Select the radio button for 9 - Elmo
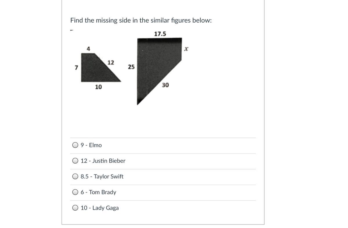The width and height of the screenshot is (348, 228). click(75, 145)
